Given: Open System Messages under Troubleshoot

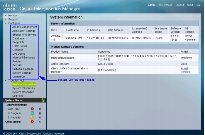Looking at the screenshot, I should [x=23, y=92].
